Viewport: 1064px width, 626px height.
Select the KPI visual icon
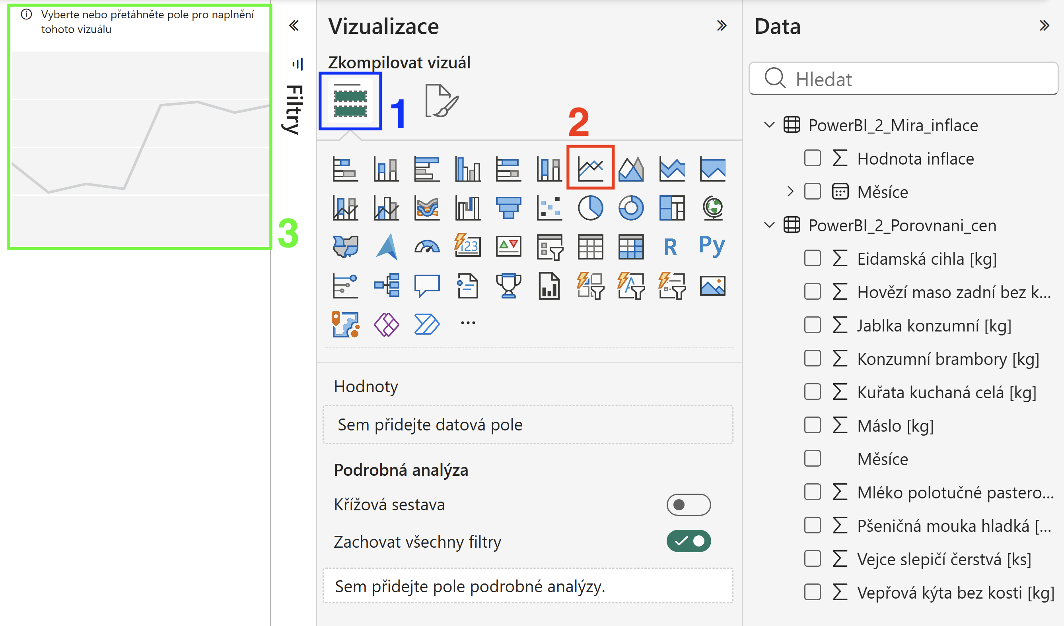click(508, 246)
